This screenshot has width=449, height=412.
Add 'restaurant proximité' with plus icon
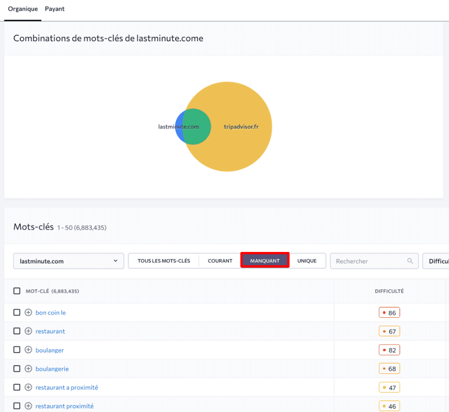pos(28,406)
